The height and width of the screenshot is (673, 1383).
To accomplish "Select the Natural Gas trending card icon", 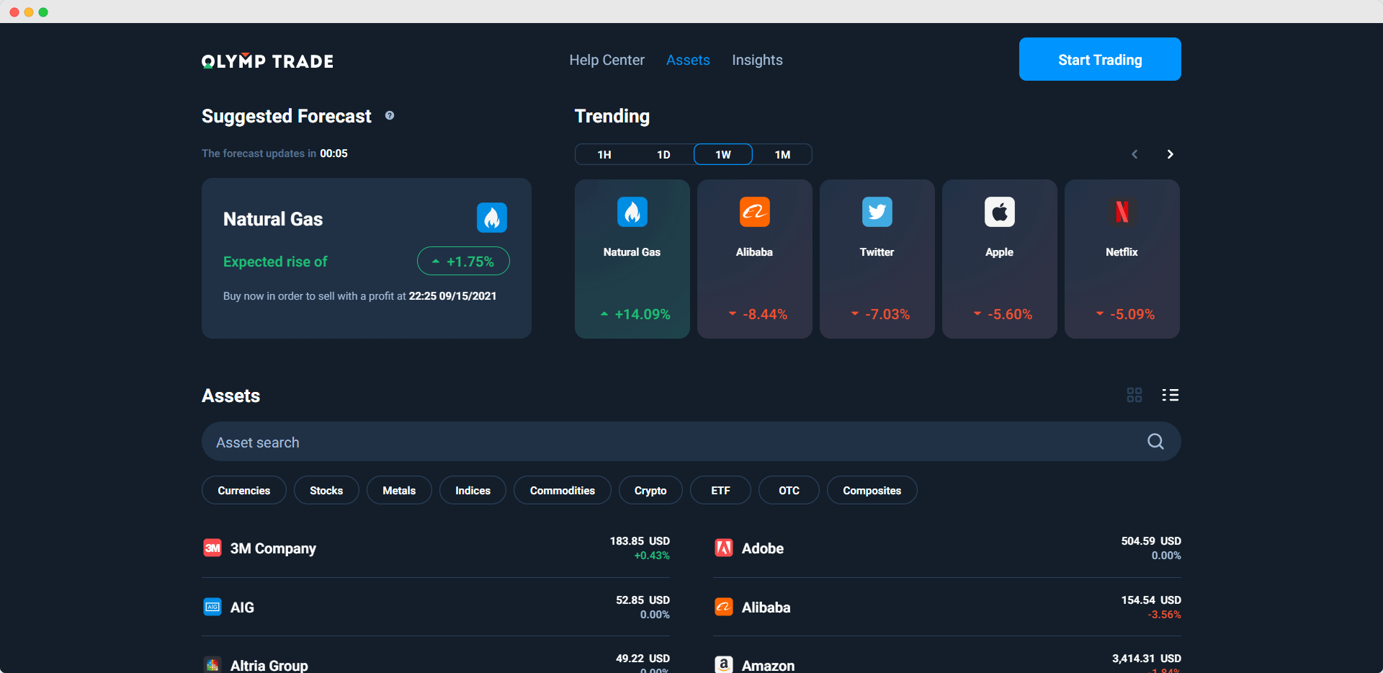I will point(632,212).
